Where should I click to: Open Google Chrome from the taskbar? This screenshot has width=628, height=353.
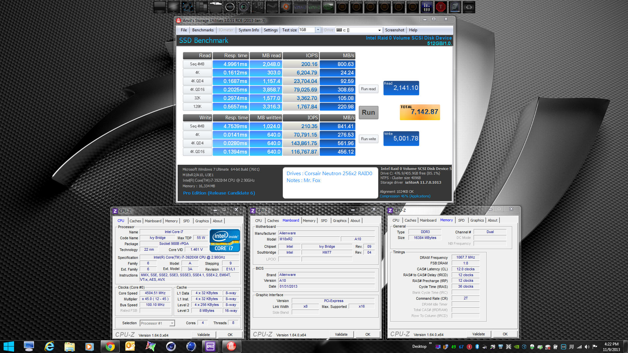110,346
